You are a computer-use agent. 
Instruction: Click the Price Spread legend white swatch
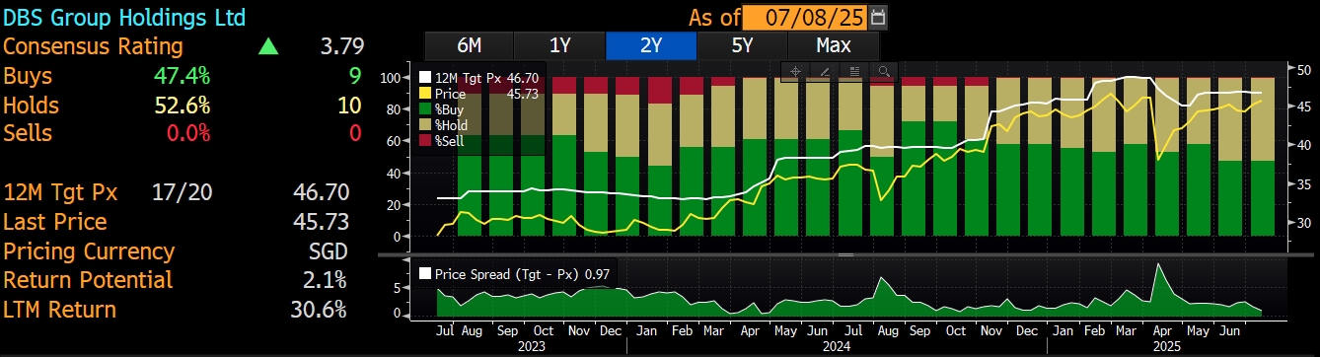point(425,275)
